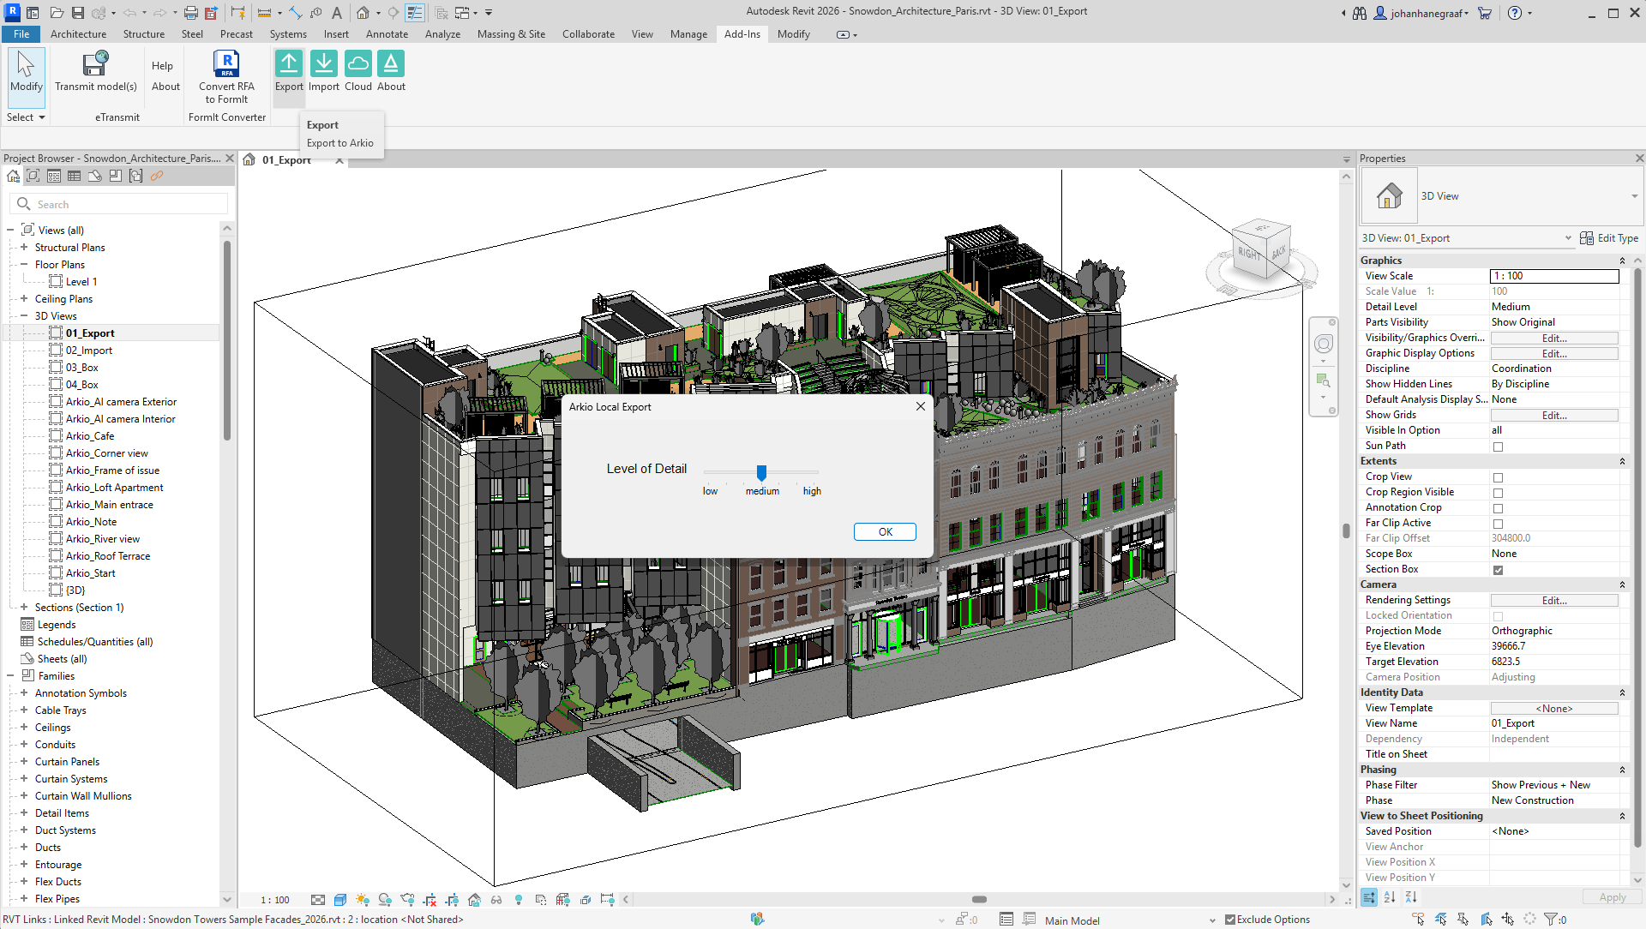The width and height of the screenshot is (1646, 929).
Task: Click the Edit Type icon
Action: [1587, 238]
